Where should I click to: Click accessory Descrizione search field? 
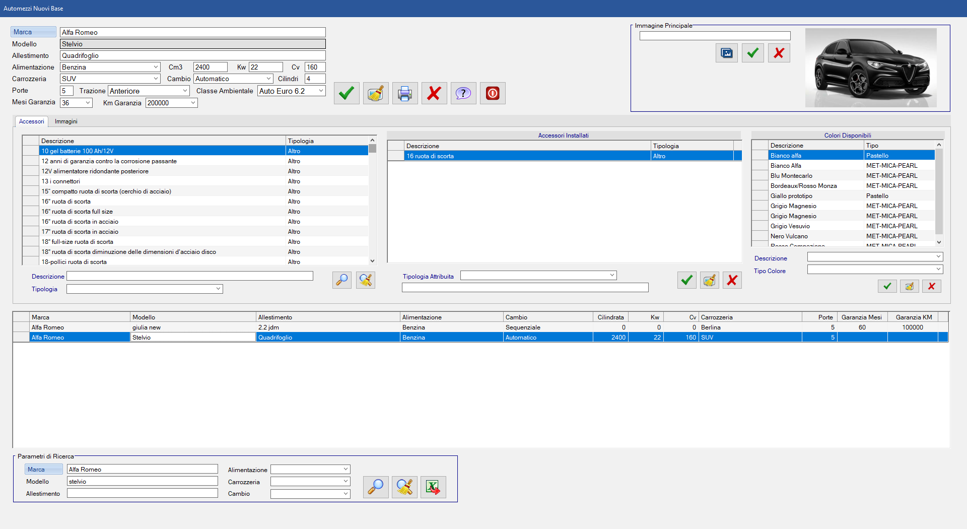190,276
